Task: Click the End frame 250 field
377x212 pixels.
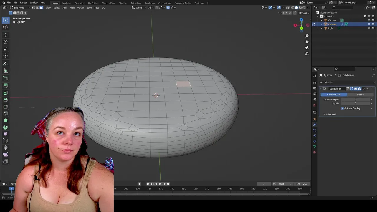Action: tap(302, 184)
